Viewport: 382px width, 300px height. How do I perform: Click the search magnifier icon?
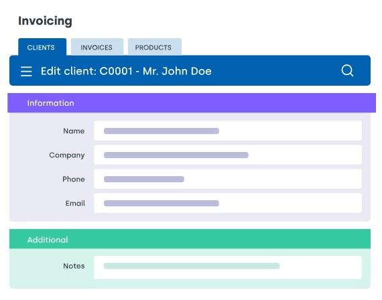click(347, 70)
